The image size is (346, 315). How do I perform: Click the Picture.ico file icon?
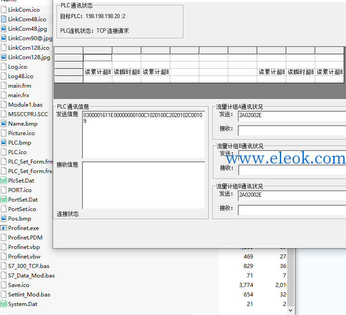tap(4, 133)
